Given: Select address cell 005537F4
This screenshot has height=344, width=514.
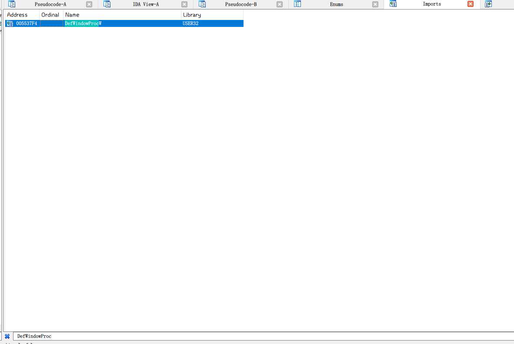Looking at the screenshot, I should pos(27,23).
